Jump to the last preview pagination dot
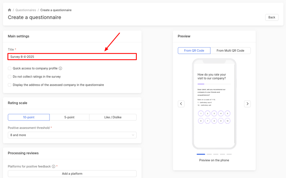Screen dimensions: 286x178 click(x=229, y=154)
